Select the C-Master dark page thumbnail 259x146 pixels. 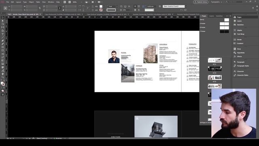(224, 32)
